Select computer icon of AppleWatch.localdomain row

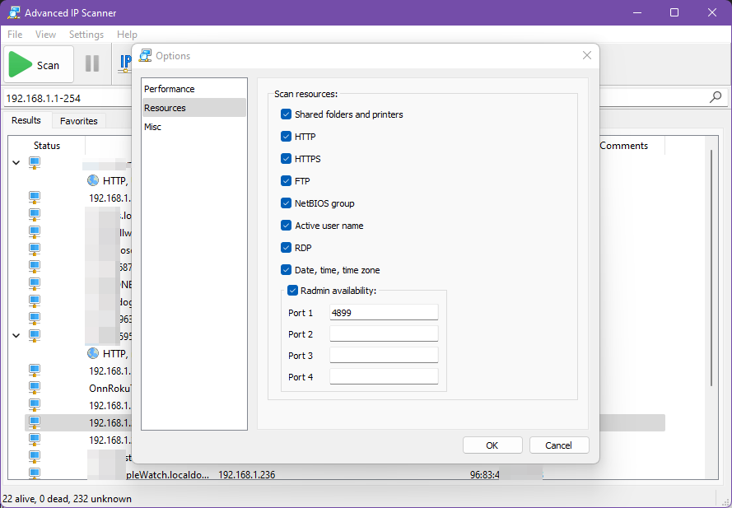point(34,474)
